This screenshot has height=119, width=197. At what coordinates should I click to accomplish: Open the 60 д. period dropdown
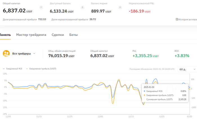tap(187, 69)
